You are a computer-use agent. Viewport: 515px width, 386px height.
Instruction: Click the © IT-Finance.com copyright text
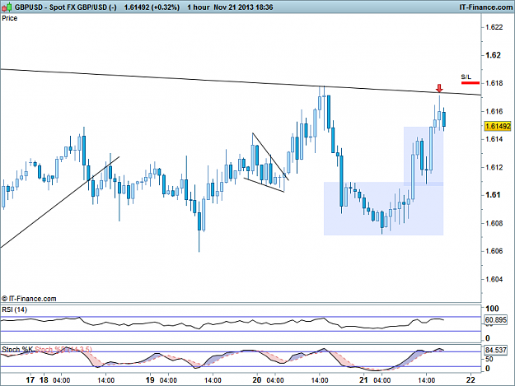29,299
